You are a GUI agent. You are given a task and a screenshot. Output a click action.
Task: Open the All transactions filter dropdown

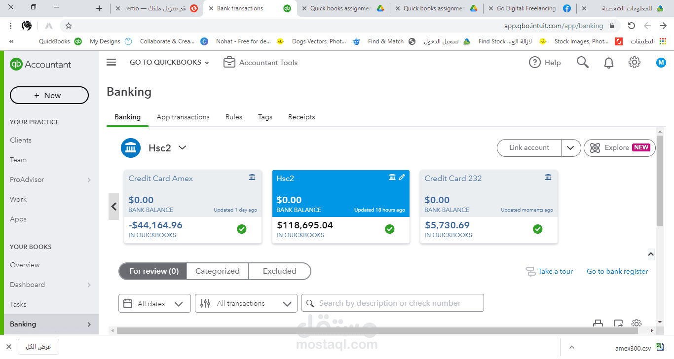click(246, 304)
